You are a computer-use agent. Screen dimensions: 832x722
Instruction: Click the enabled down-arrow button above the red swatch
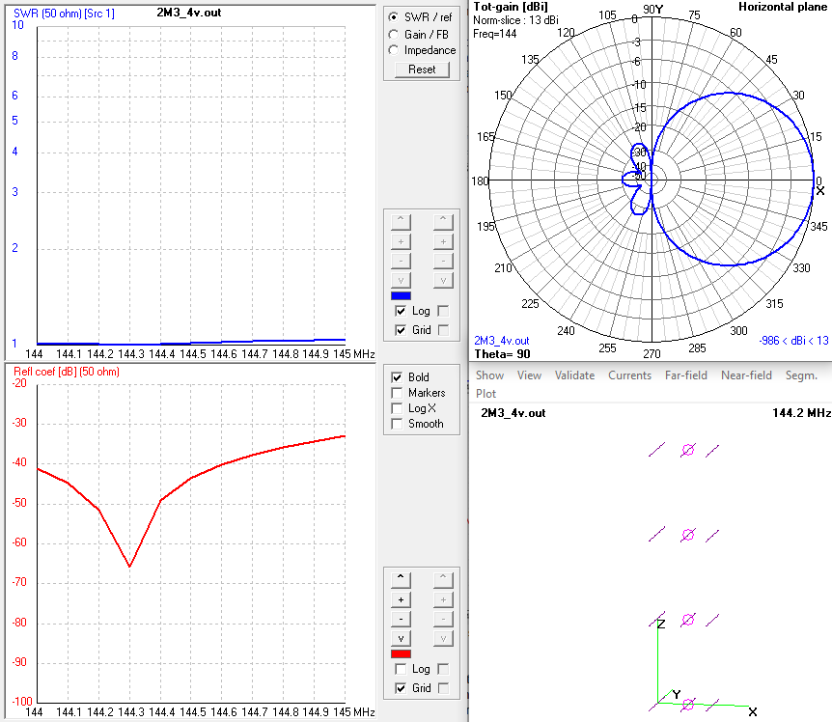402,638
